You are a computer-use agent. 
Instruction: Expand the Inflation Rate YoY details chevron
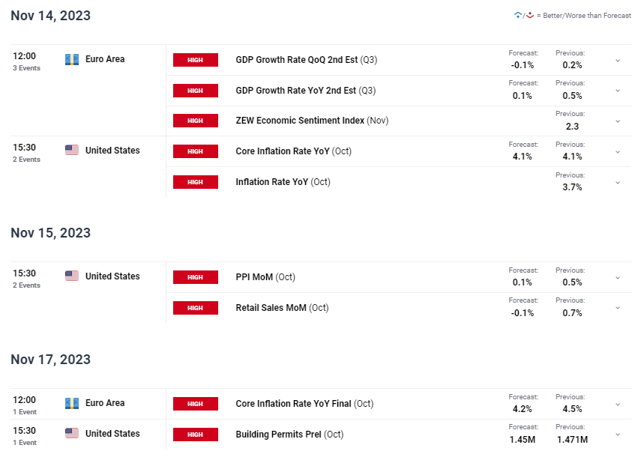[x=618, y=183]
